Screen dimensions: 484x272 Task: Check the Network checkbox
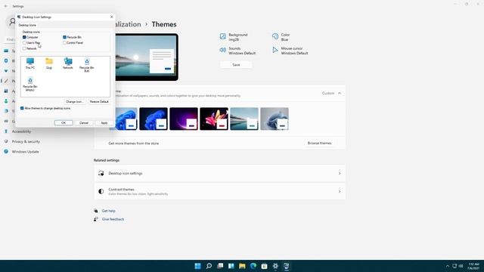coord(24,48)
